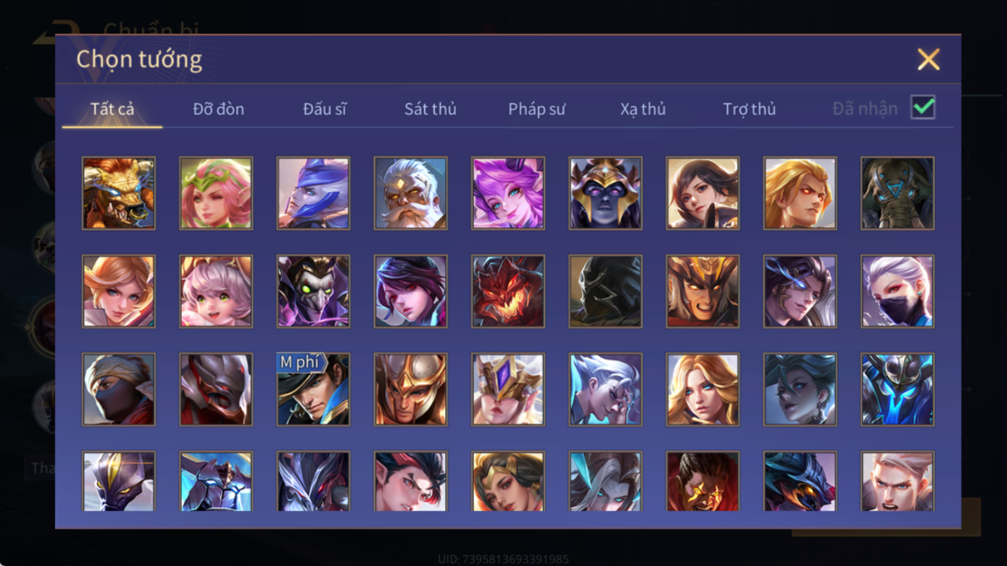Pick the blue glowing armored robot hero

coord(897,389)
